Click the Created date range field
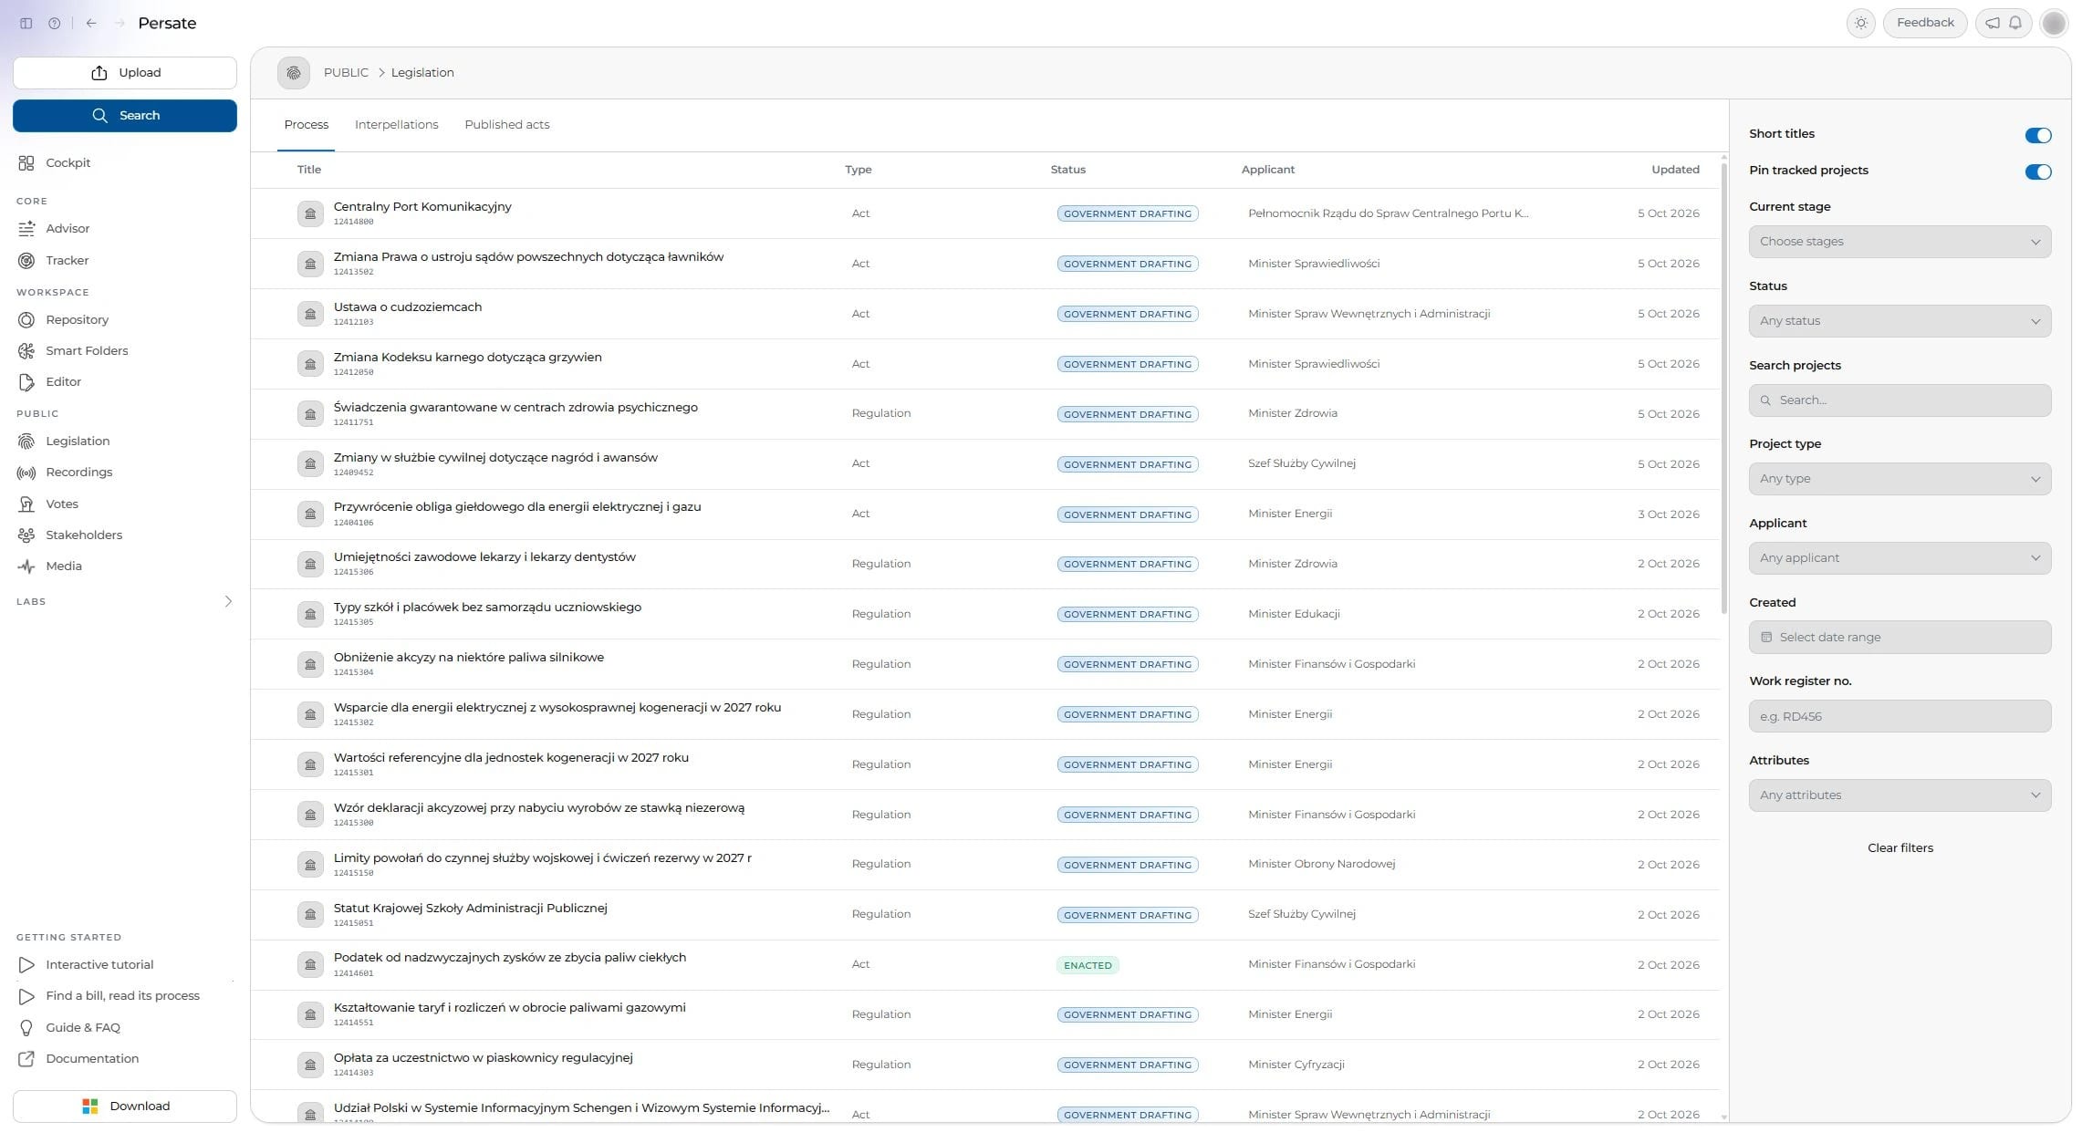The image size is (2092, 1143). (x=1899, y=638)
